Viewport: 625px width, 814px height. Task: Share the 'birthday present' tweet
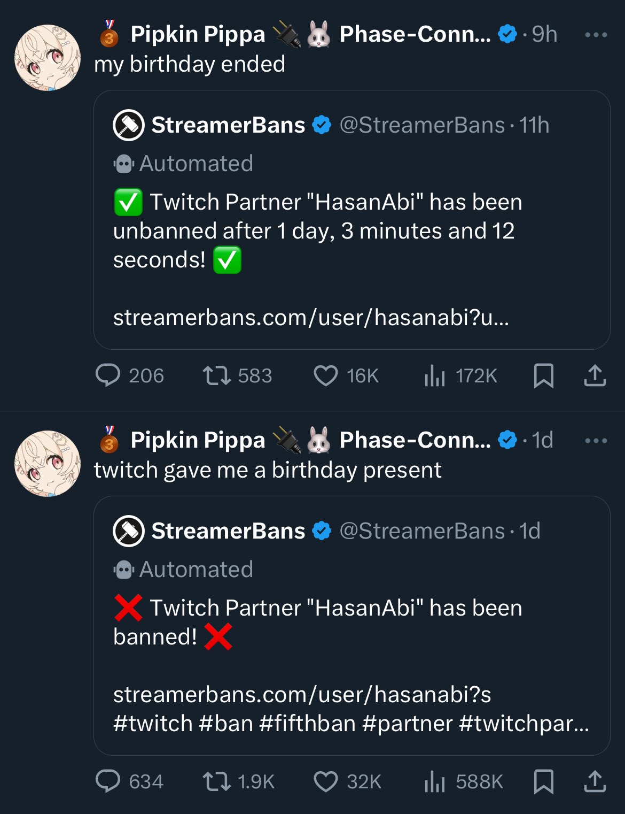tap(595, 781)
